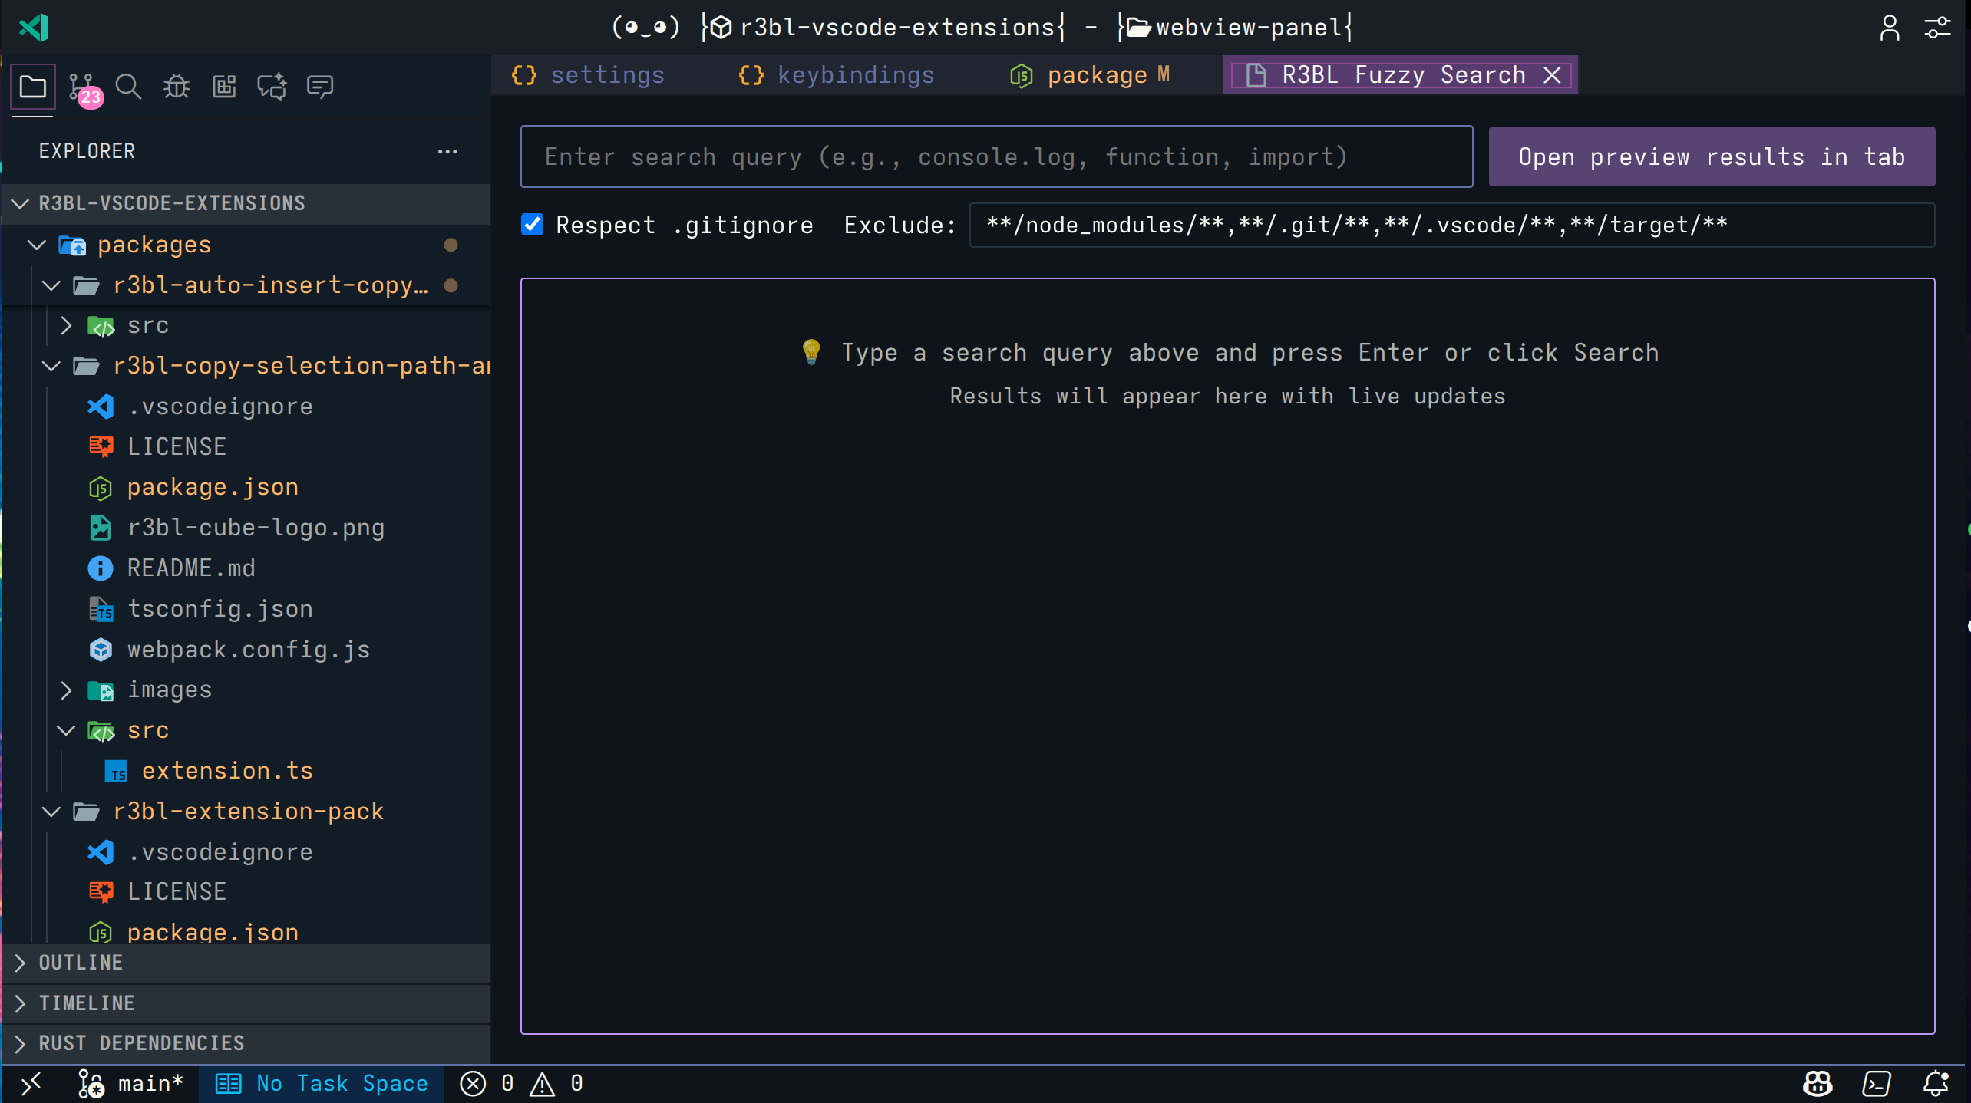This screenshot has height=1103, width=1971.
Task: Click the Accounts icon at top right
Action: (x=1889, y=28)
